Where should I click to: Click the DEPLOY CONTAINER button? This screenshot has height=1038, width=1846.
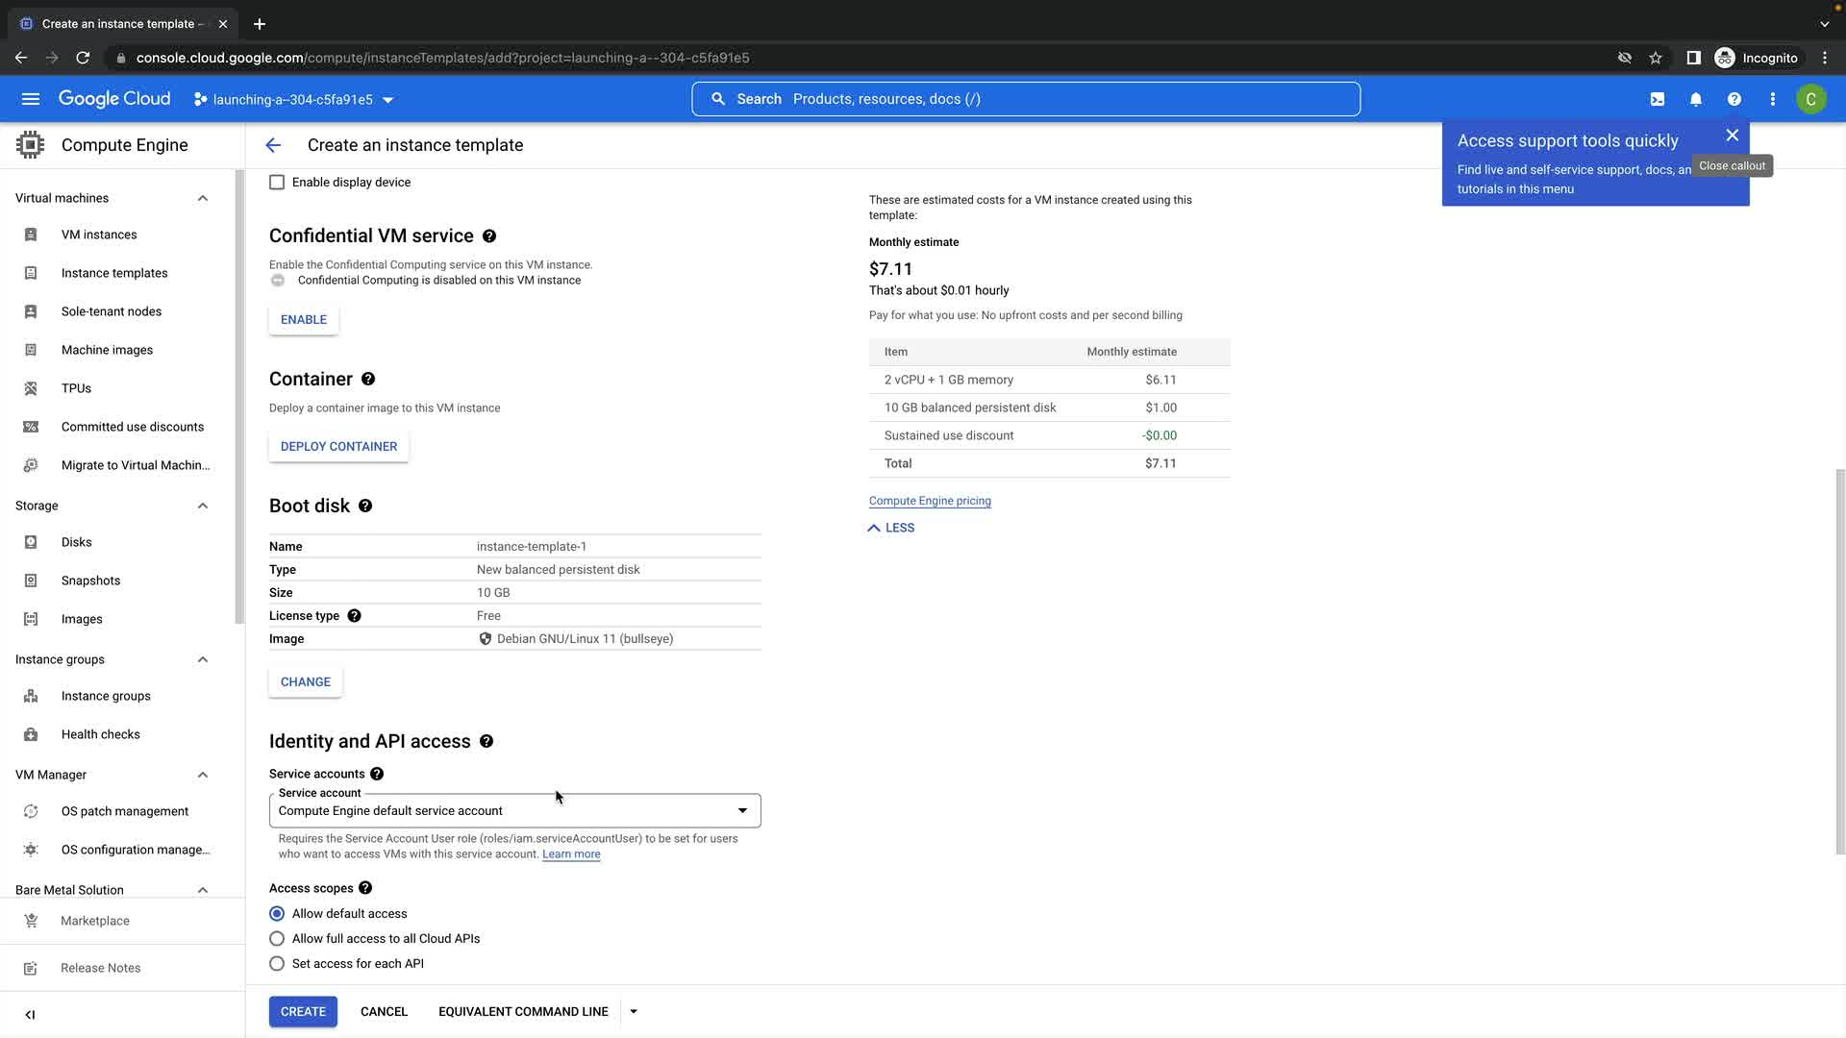pyautogui.click(x=338, y=446)
